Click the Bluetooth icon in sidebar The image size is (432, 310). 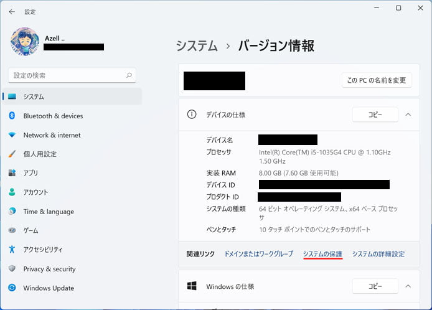point(12,116)
